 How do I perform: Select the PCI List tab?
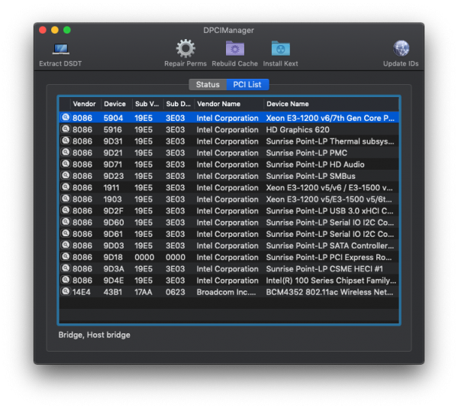pos(247,85)
